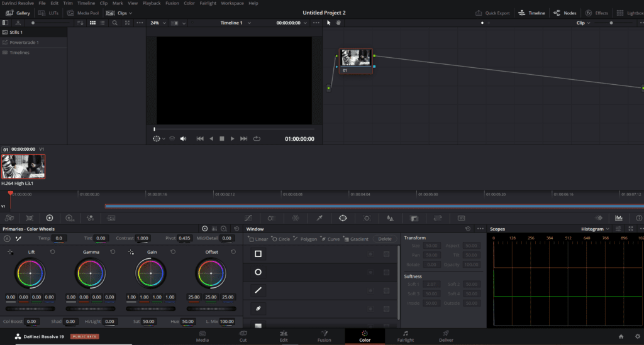Switch to the Deliver page tab
The height and width of the screenshot is (345, 644).
pyautogui.click(x=446, y=336)
